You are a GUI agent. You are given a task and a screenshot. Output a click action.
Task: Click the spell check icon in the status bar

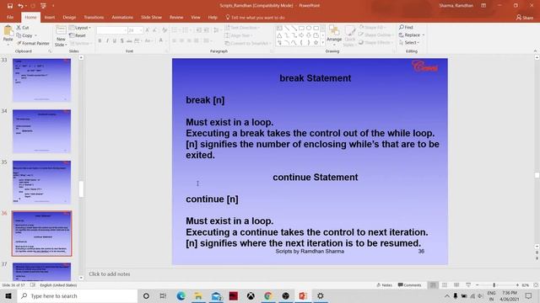33,285
